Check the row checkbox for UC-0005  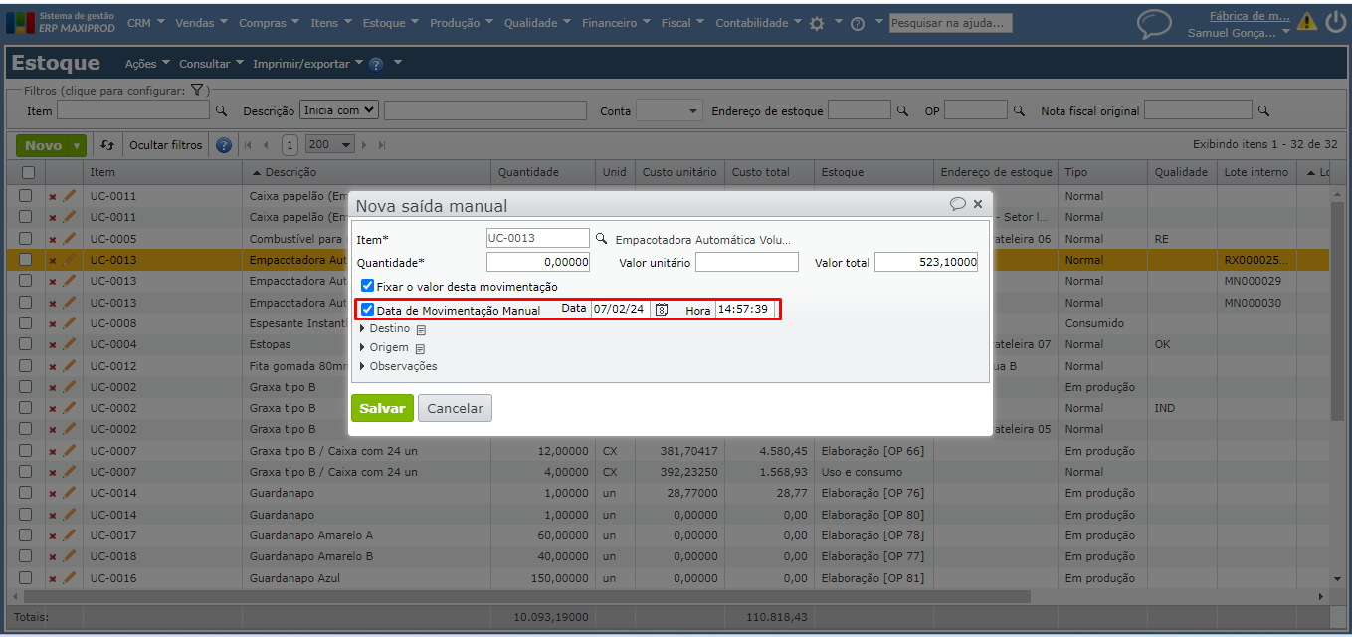(x=26, y=239)
